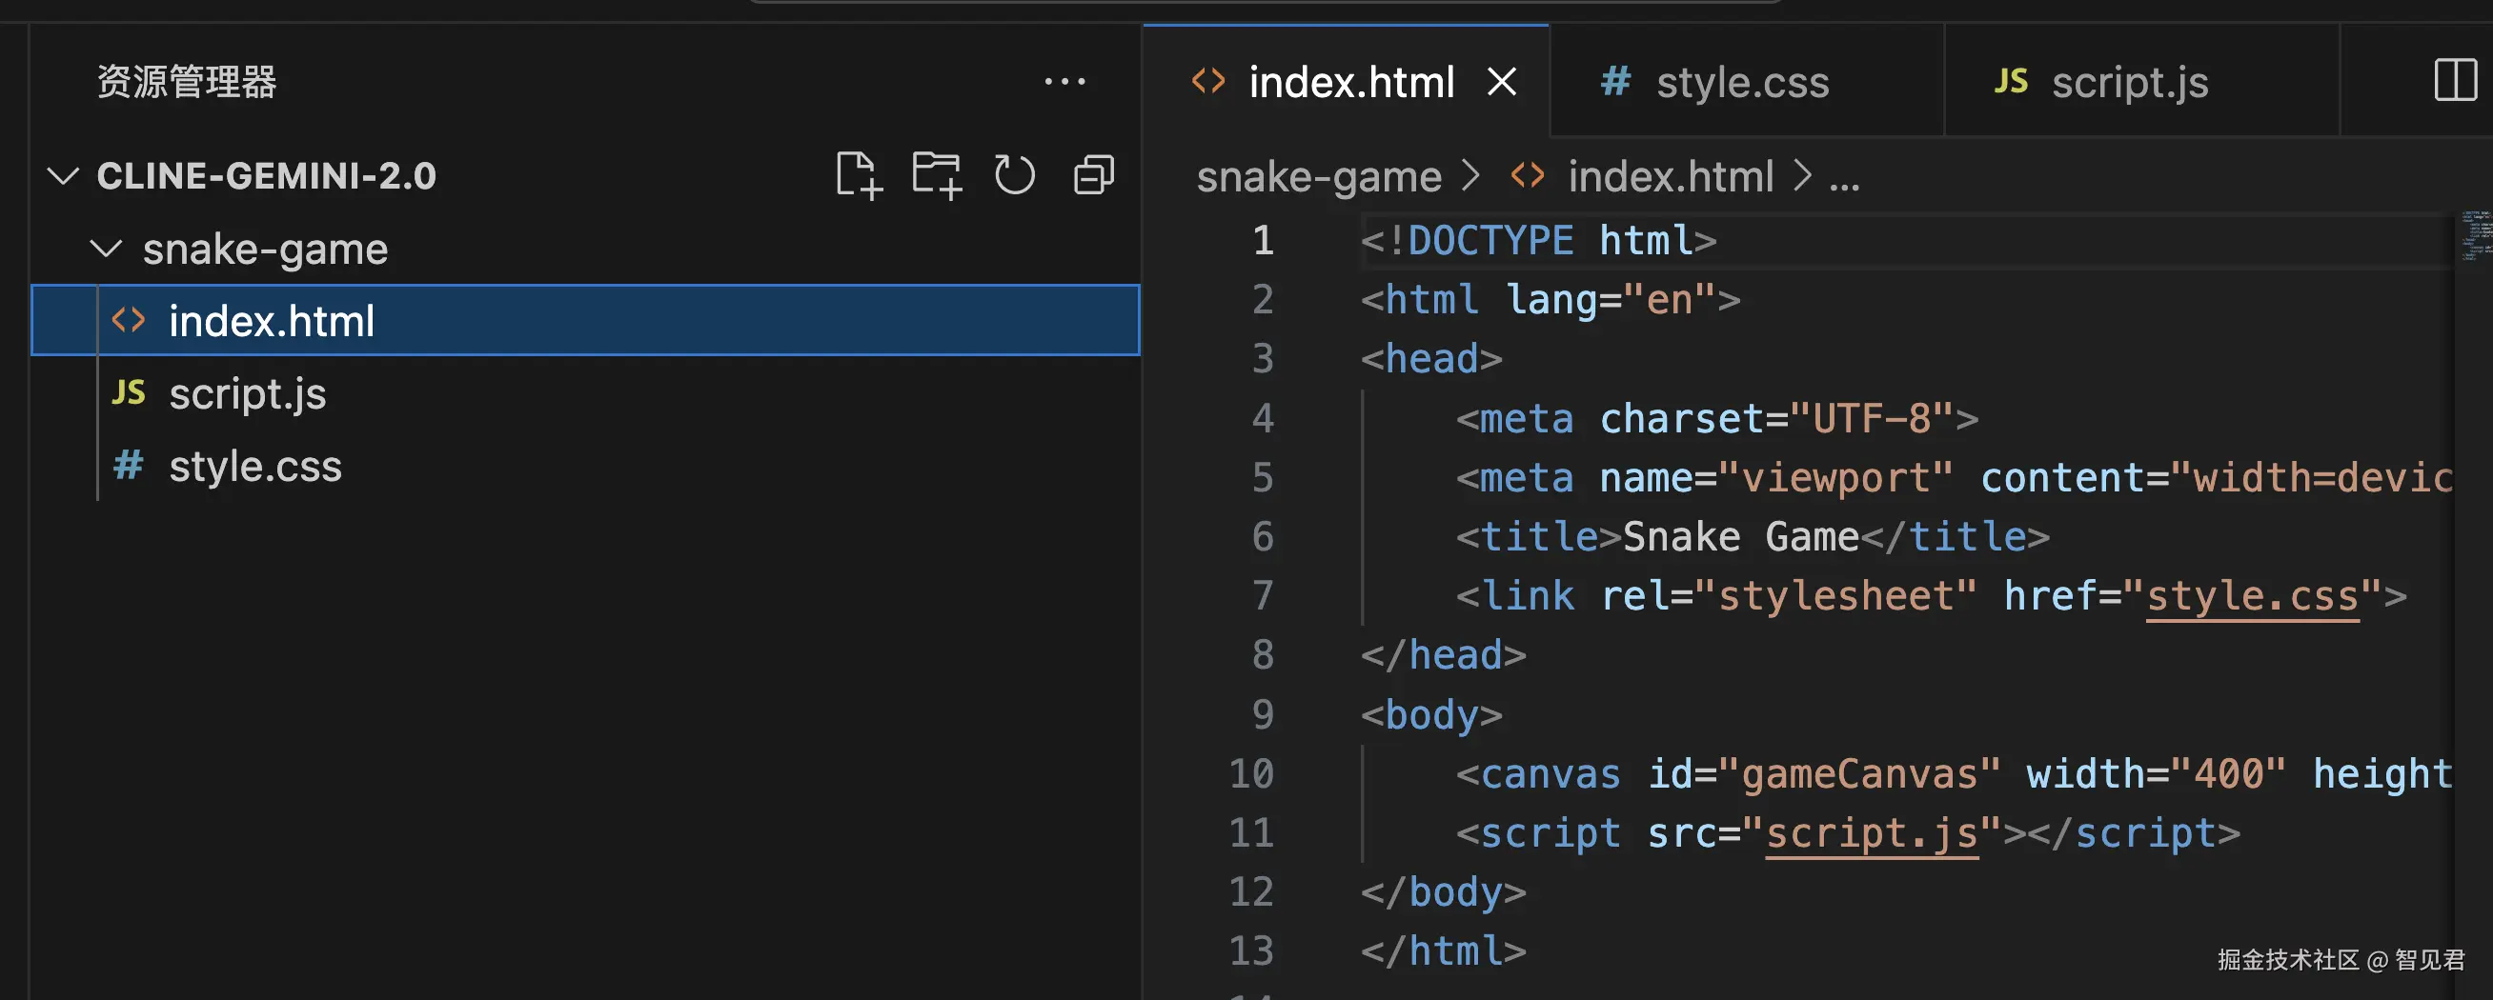
Task: Select index.html in the file tree
Action: (271, 321)
